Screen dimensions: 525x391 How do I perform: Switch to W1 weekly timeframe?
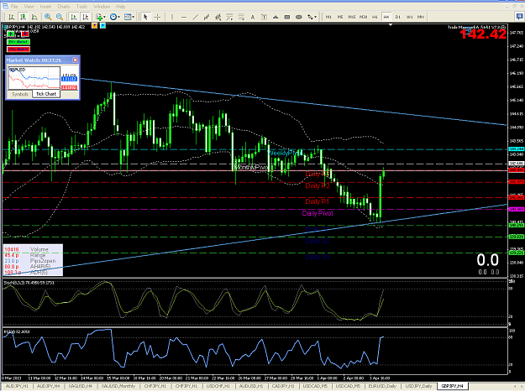coord(409,17)
